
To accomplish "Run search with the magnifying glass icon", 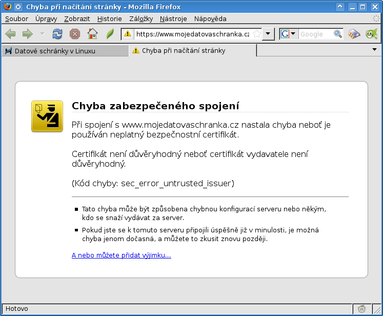I will (337, 34).
